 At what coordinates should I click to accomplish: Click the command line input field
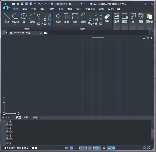pyautogui.click(x=80, y=143)
